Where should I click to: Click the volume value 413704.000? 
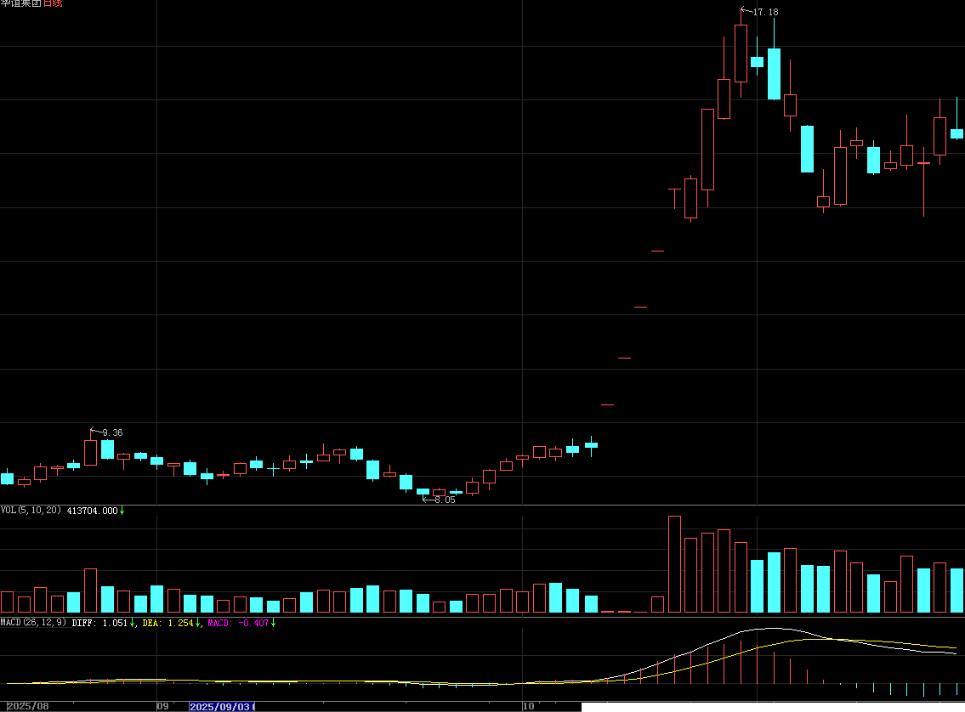tap(93, 511)
